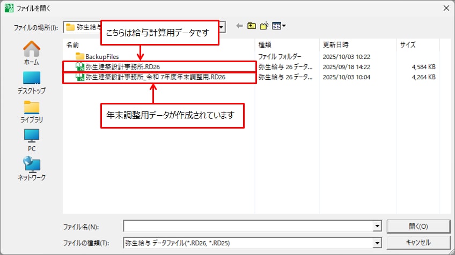
Task: Create a new folder icon
Action: (263, 26)
